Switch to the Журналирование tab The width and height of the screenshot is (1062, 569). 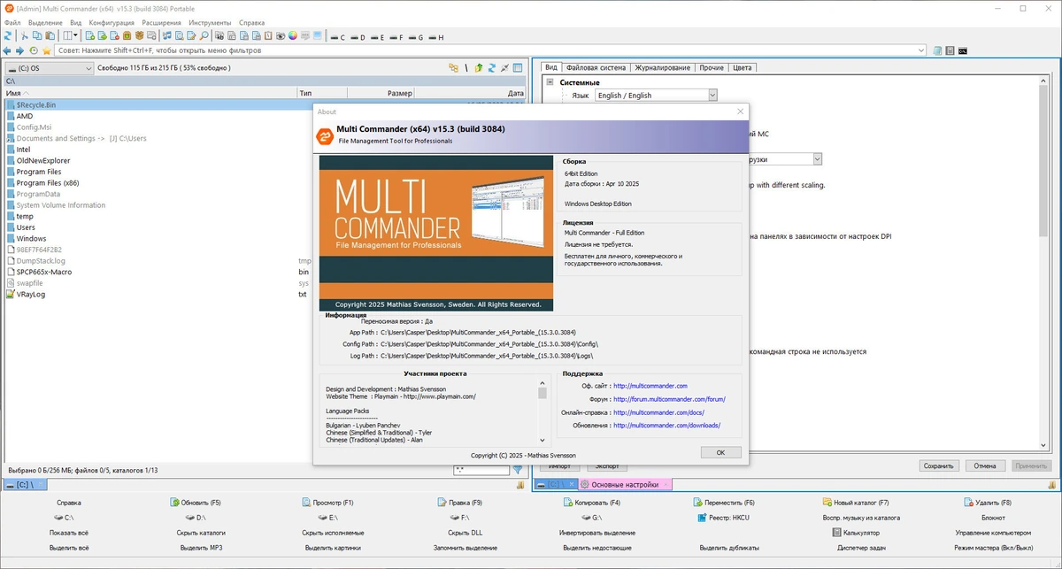click(662, 67)
